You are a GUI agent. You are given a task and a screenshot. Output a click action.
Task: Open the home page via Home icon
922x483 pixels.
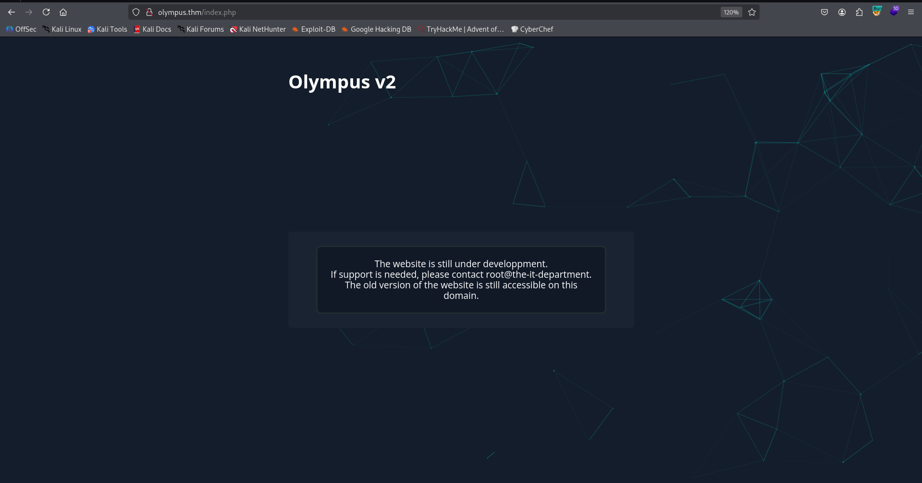[x=63, y=12]
